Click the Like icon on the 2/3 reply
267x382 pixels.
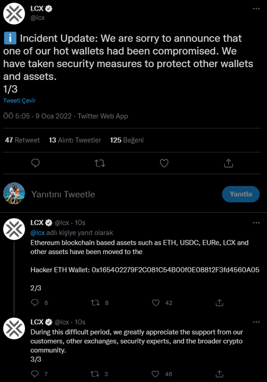(x=156, y=302)
